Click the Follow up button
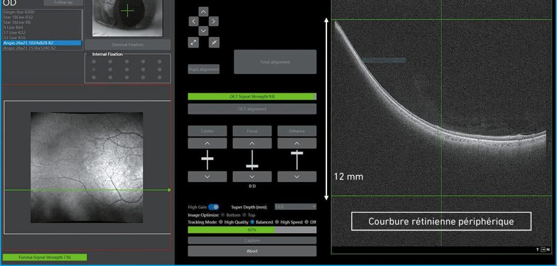Viewport: 557px width, 266px height. click(x=64, y=3)
